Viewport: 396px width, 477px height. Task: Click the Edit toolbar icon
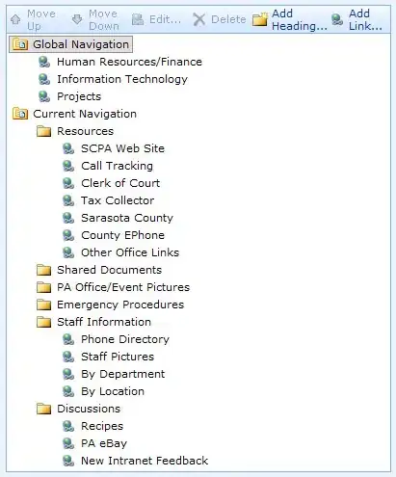(138, 19)
